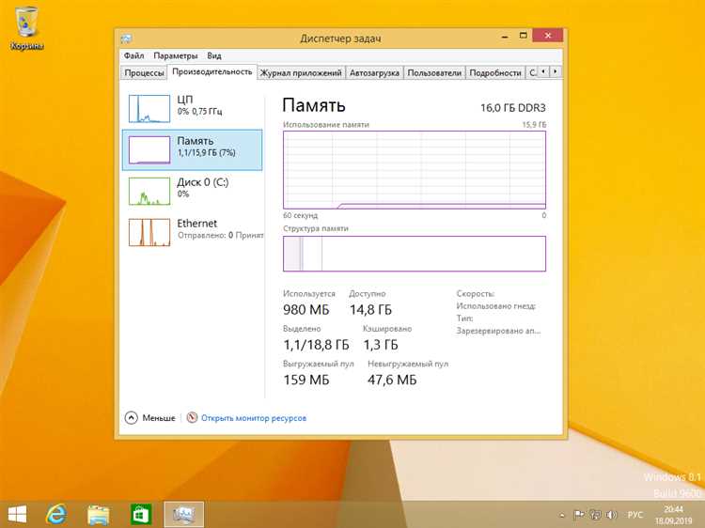Switch to the Процессы tab
The width and height of the screenshot is (705, 528).
pyautogui.click(x=144, y=72)
